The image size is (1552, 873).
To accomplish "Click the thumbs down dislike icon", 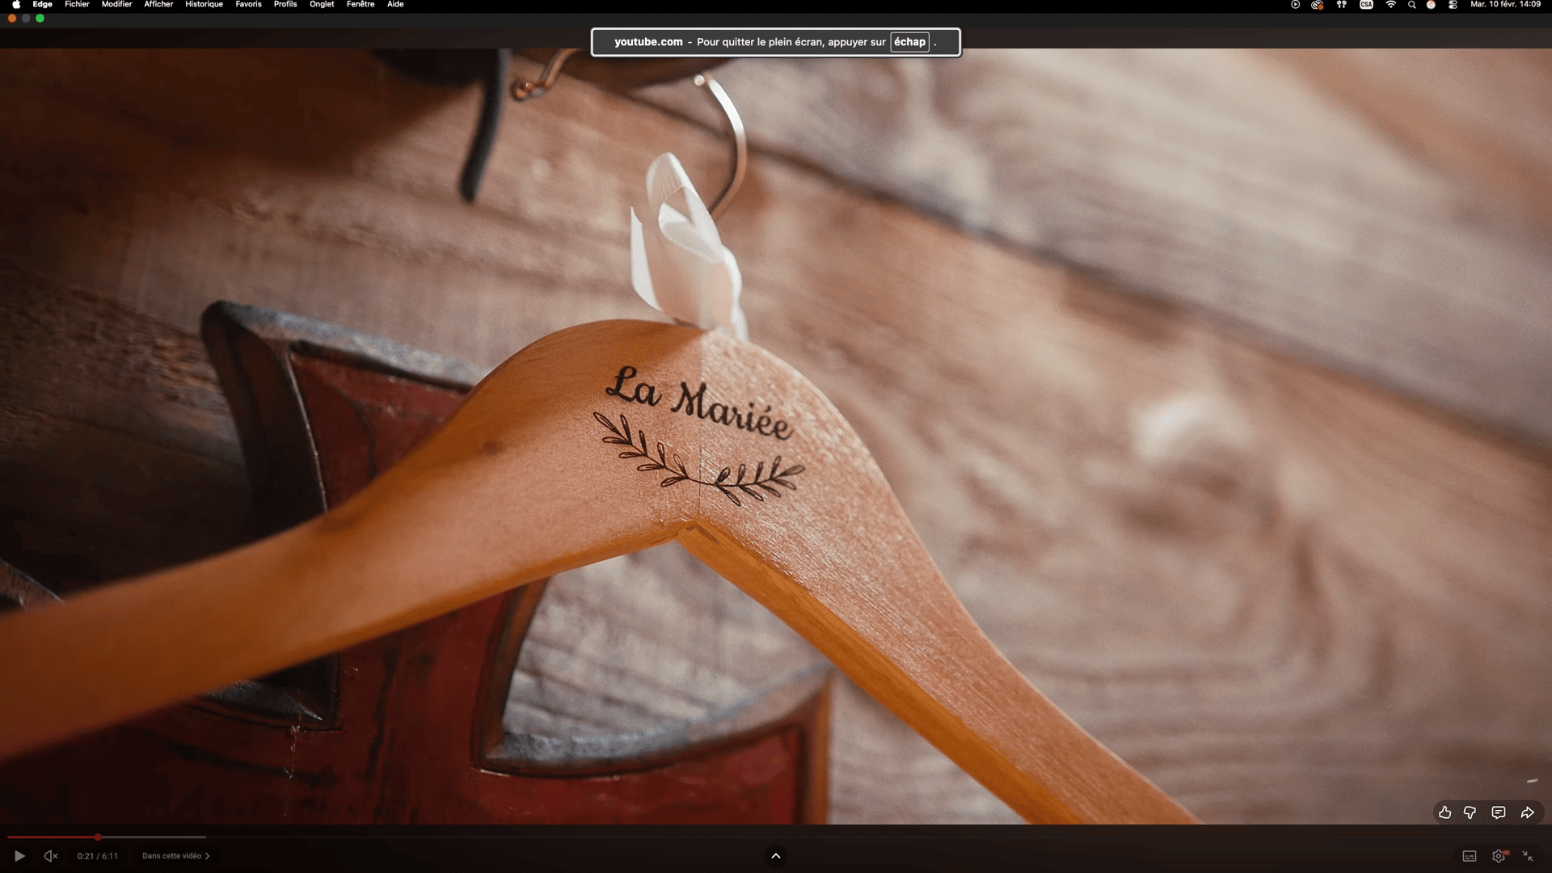I will pos(1470,812).
